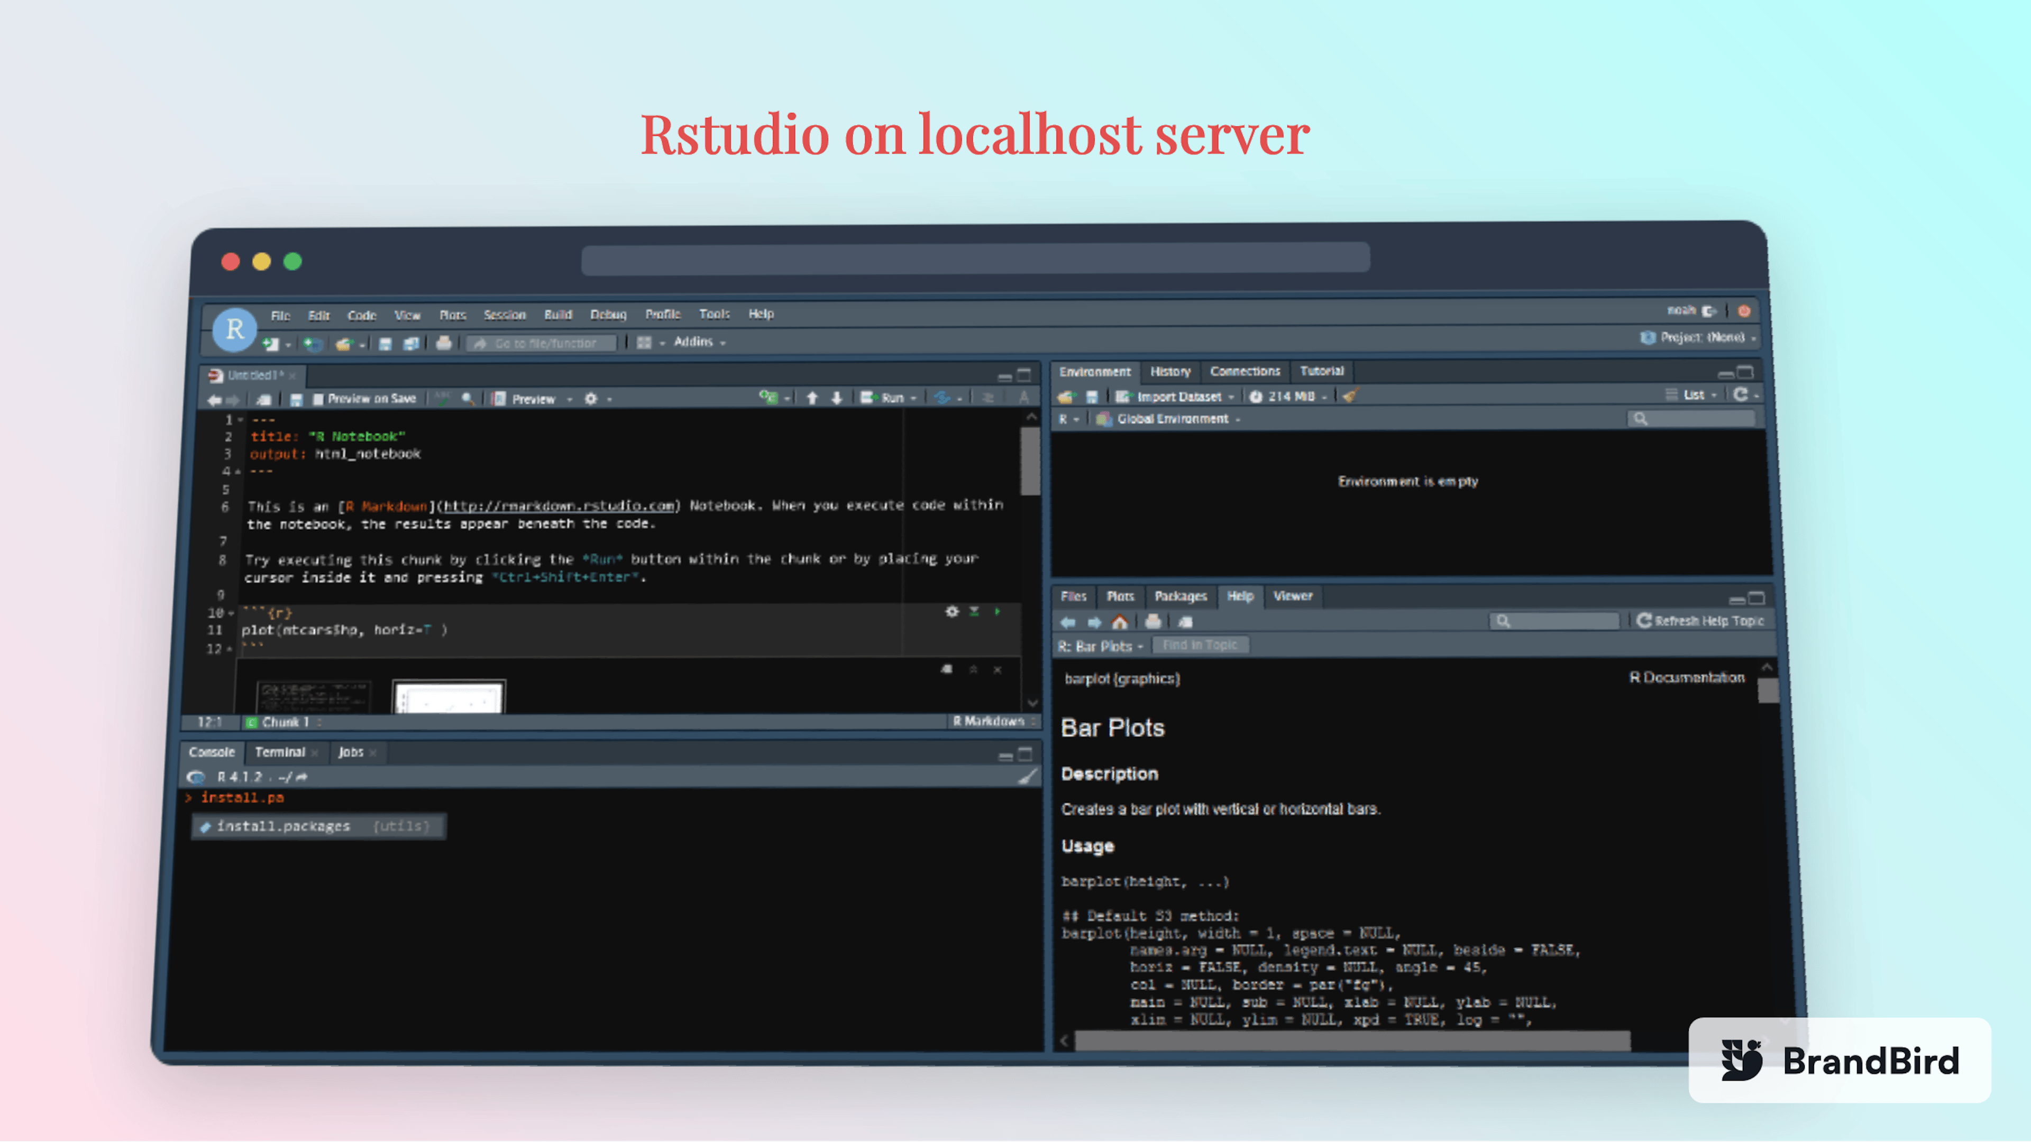Click the back arrow in the Help pane

coord(1069,622)
